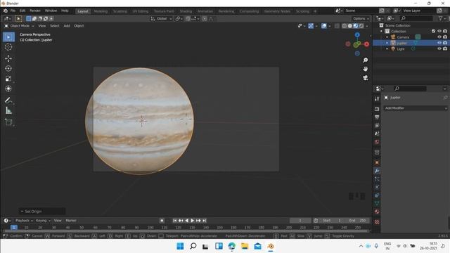Screen dimensions: 450x253
Task: Open the Material properties tab
Action: [377, 212]
